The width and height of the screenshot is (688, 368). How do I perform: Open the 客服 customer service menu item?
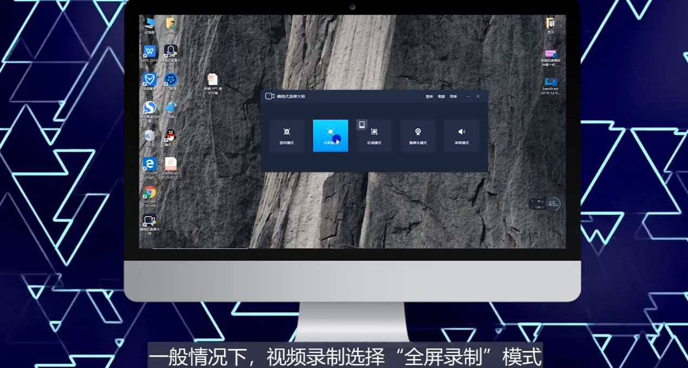coord(441,96)
